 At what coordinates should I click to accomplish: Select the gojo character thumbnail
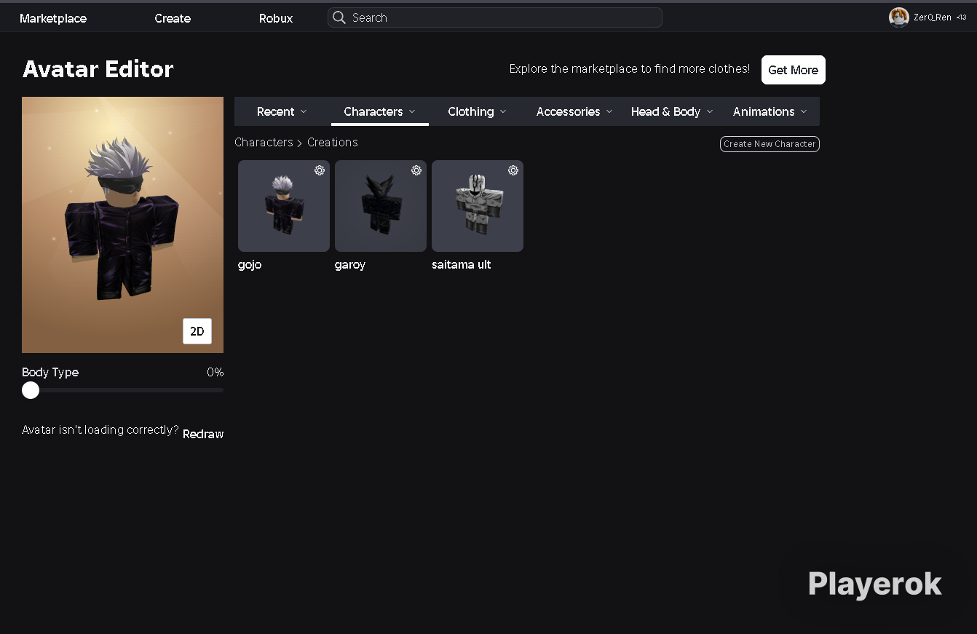pyautogui.click(x=284, y=206)
